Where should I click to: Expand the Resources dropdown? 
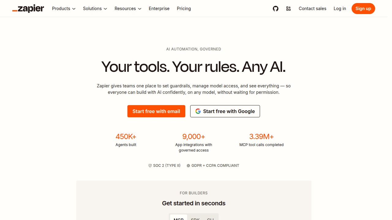[x=128, y=9]
